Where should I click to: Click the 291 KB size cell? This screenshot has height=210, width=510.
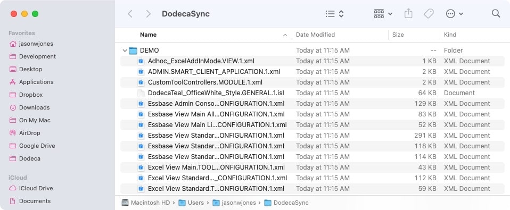point(425,136)
